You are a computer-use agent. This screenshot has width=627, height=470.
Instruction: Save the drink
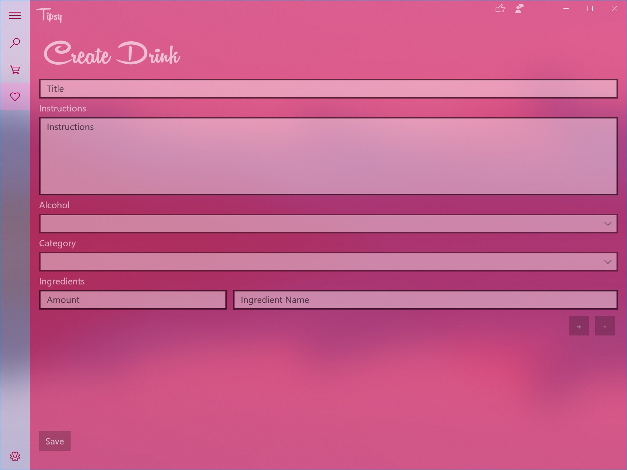(x=55, y=441)
